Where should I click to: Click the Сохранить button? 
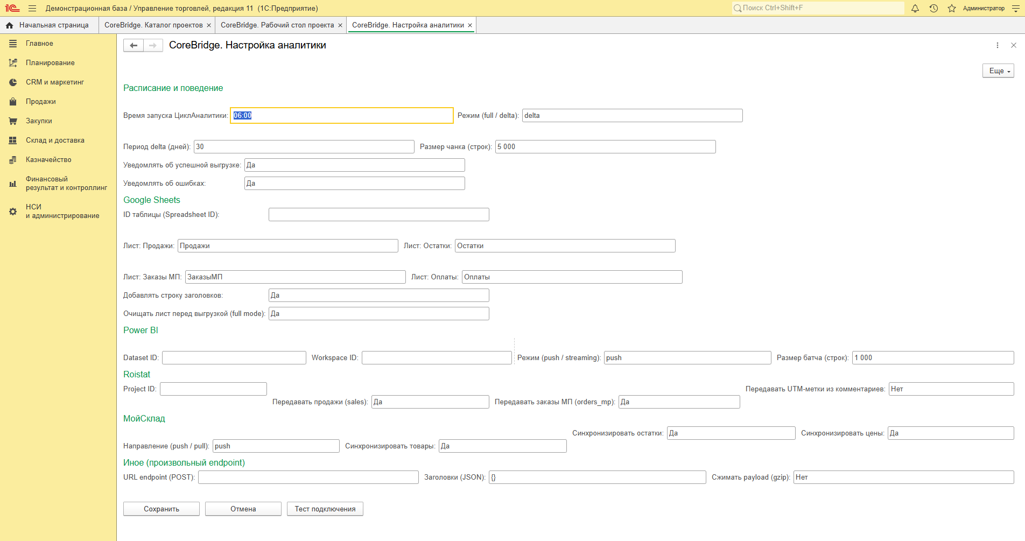pos(162,509)
